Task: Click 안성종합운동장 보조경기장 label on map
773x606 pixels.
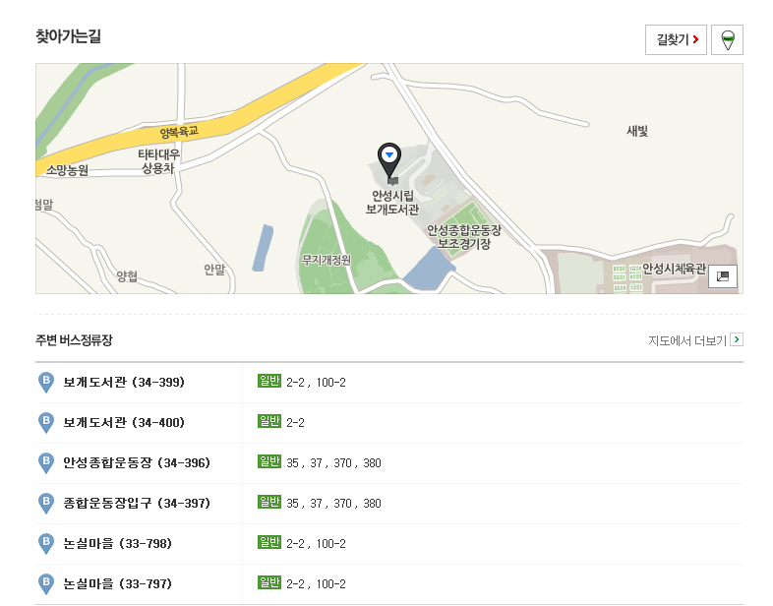Action: pyautogui.click(x=463, y=236)
